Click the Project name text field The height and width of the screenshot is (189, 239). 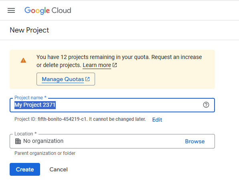click(x=112, y=105)
